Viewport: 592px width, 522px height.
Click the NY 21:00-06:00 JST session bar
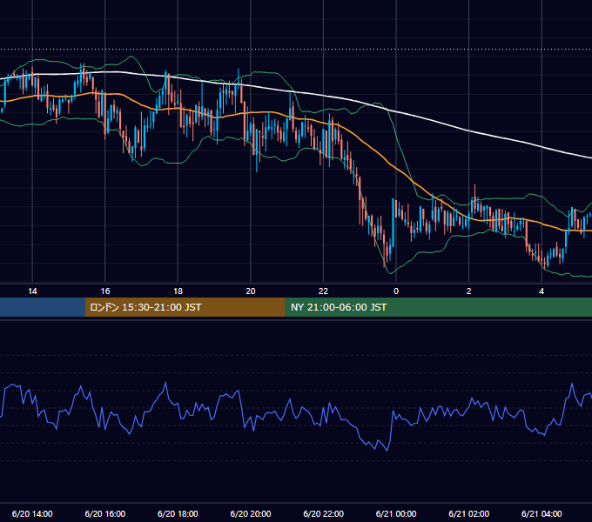[438, 307]
